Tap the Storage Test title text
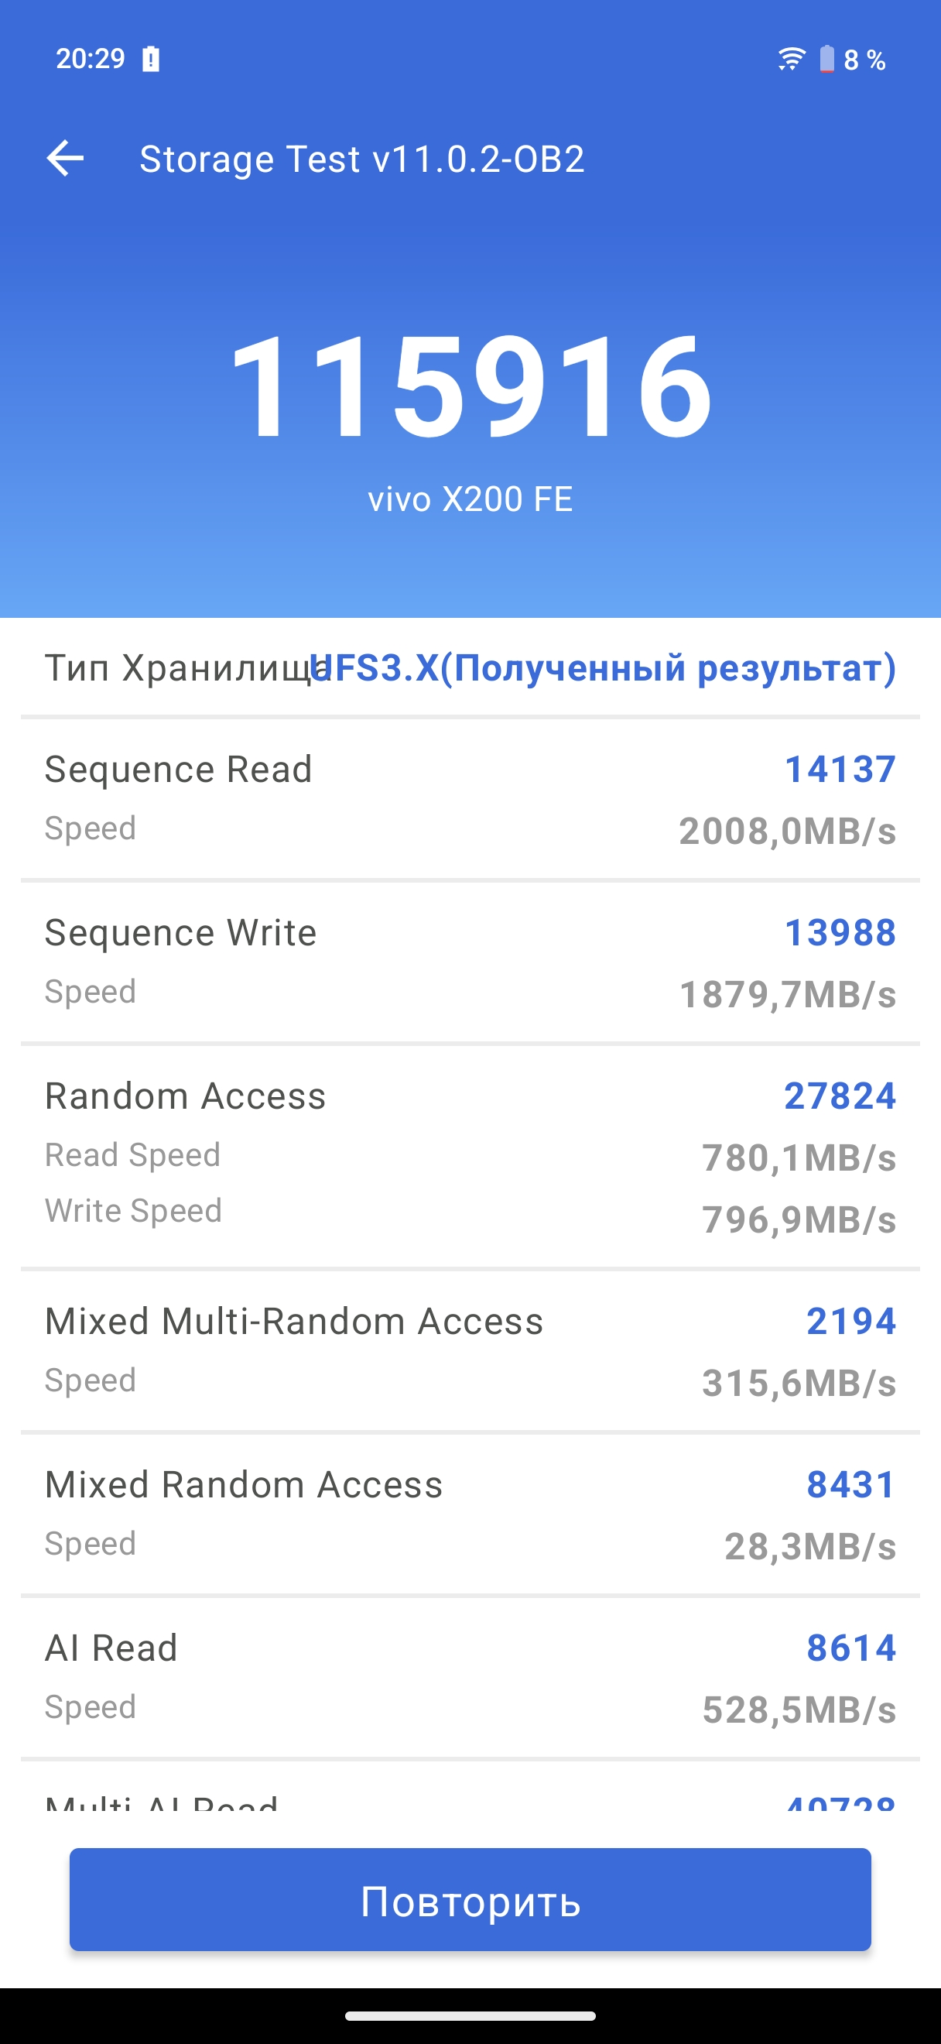 pyautogui.click(x=361, y=159)
